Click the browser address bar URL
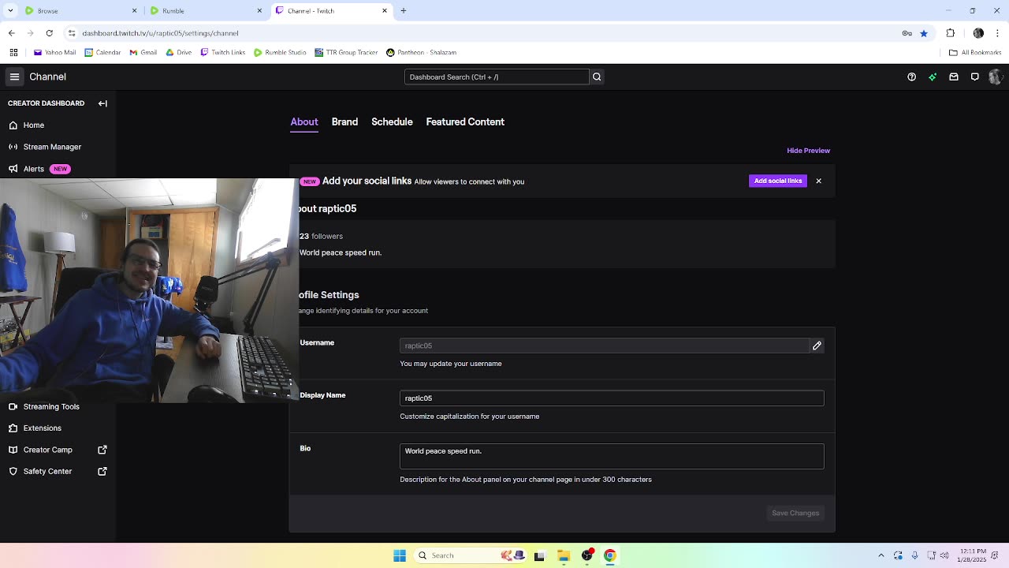Viewport: 1009px width, 568px height. click(160, 33)
